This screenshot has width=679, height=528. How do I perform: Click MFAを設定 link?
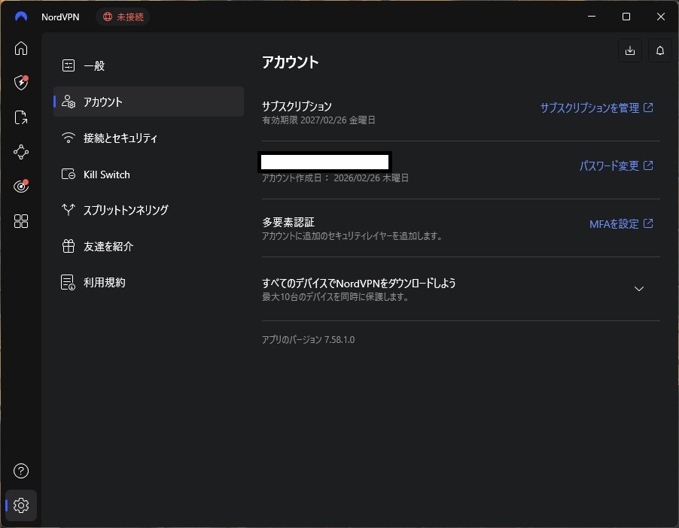[620, 224]
